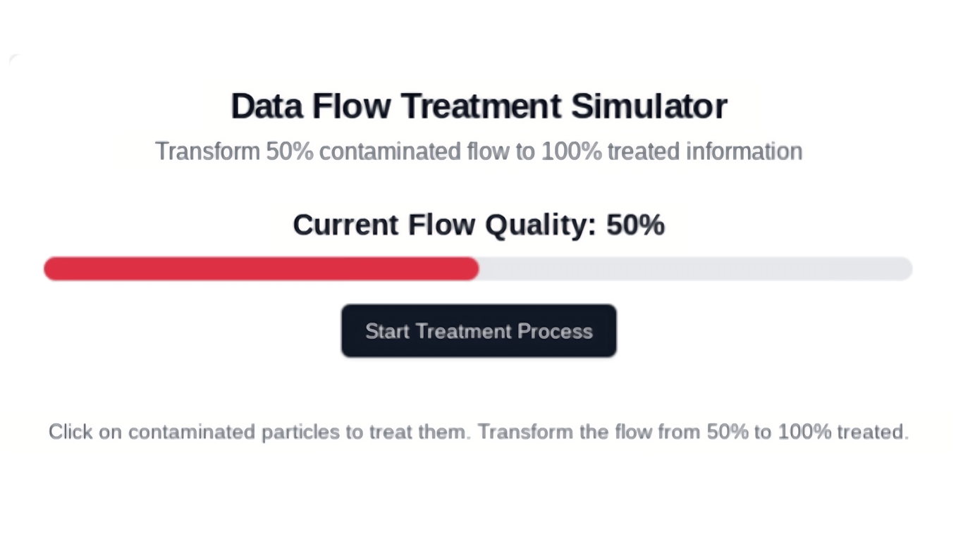Click the right end of the quality bar
The height and width of the screenshot is (541, 963).
(x=907, y=268)
